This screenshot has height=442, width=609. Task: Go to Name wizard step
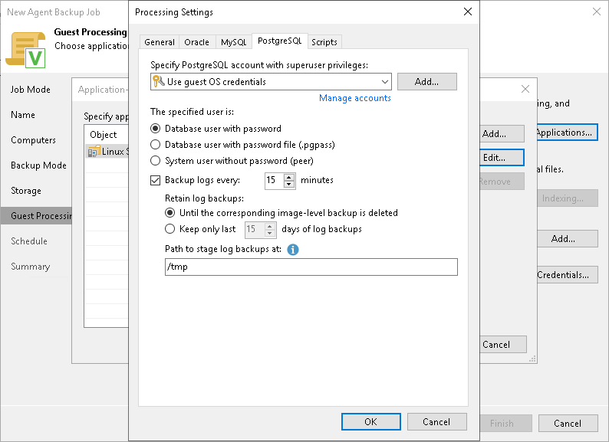click(23, 115)
